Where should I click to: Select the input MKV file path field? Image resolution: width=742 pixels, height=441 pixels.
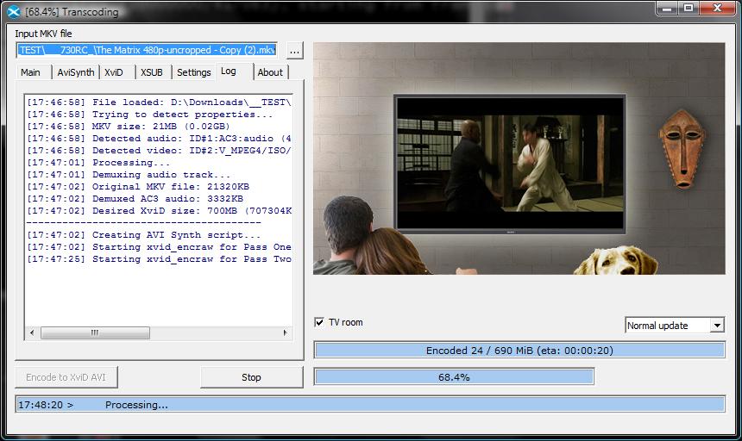coord(147,50)
